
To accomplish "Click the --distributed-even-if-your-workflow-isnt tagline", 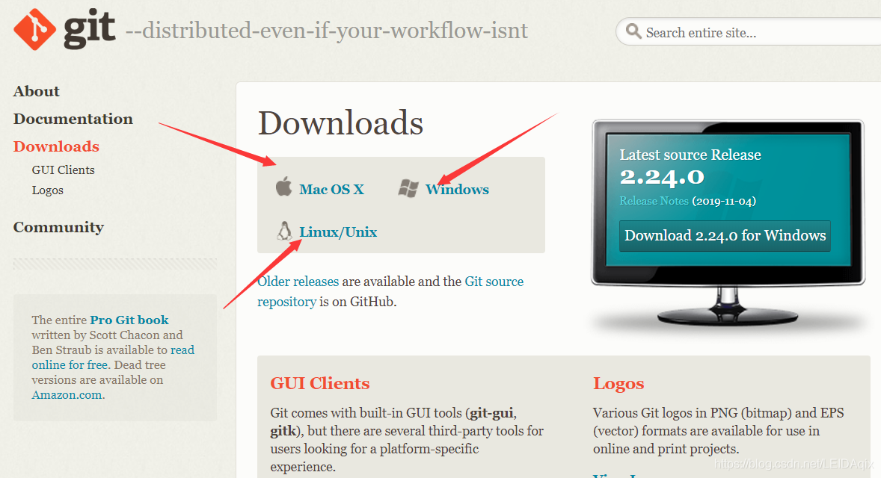I will pyautogui.click(x=326, y=31).
